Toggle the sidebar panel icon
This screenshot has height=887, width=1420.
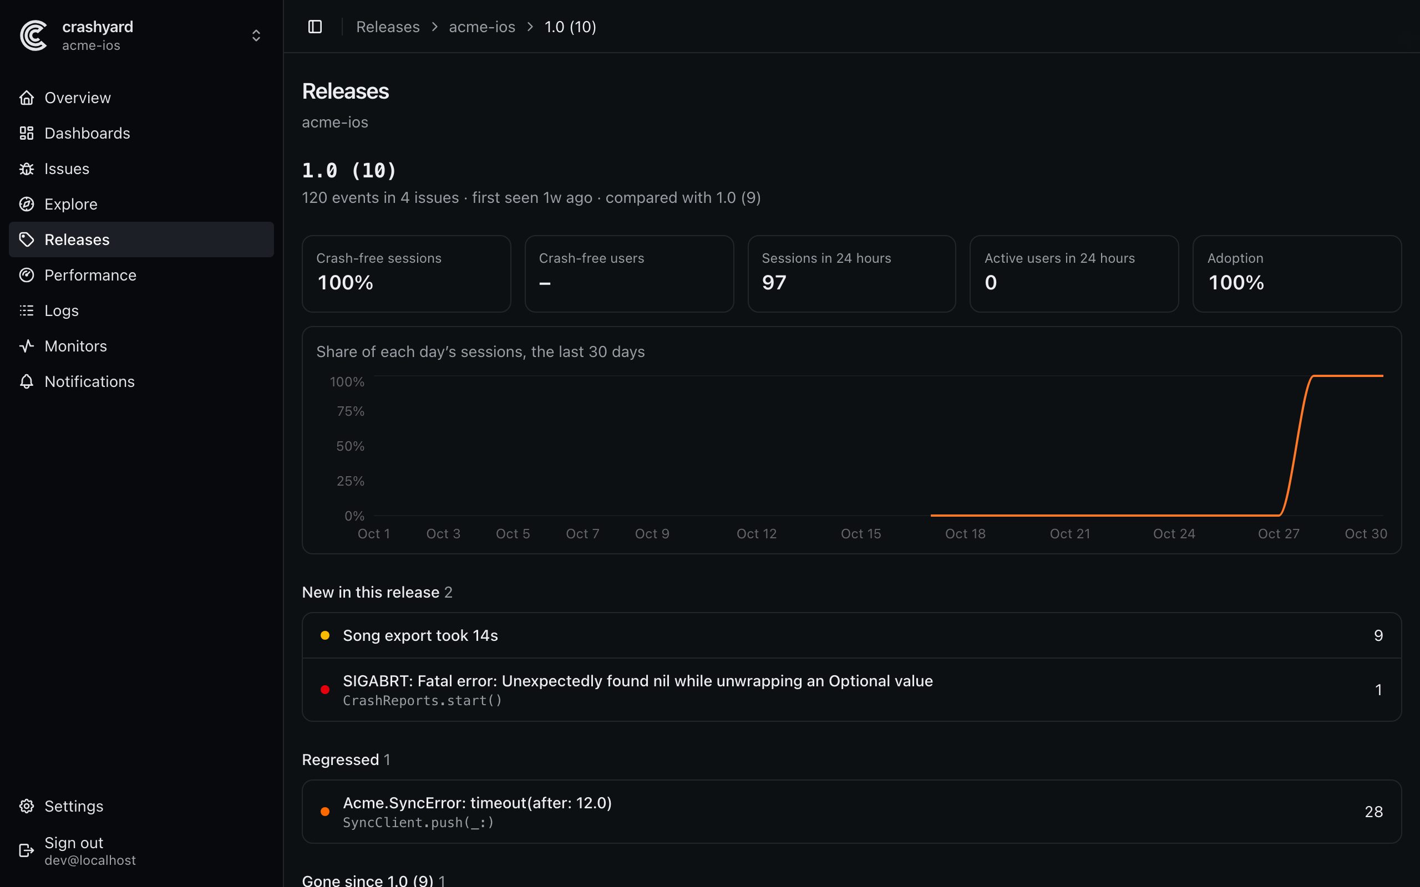pyautogui.click(x=315, y=27)
